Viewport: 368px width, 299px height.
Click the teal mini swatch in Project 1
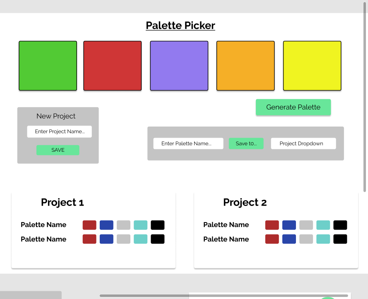tap(141, 225)
